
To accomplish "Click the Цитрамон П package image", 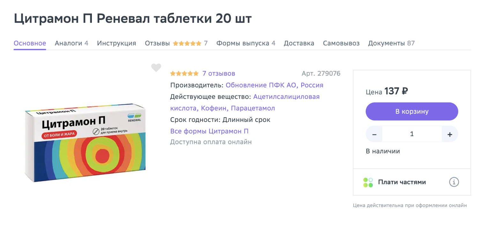I will point(85,142).
